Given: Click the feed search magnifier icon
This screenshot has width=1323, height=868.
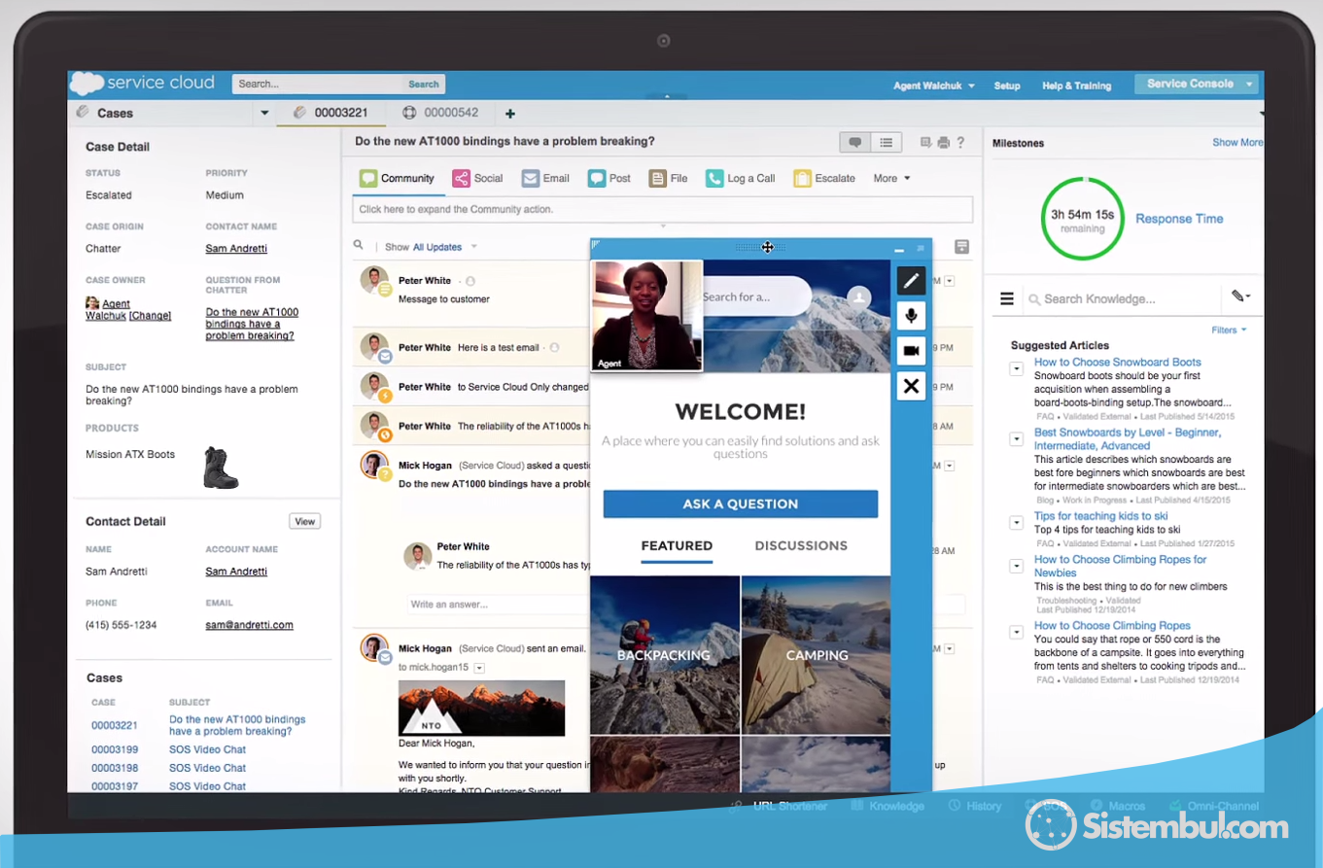Looking at the screenshot, I should 358,246.
